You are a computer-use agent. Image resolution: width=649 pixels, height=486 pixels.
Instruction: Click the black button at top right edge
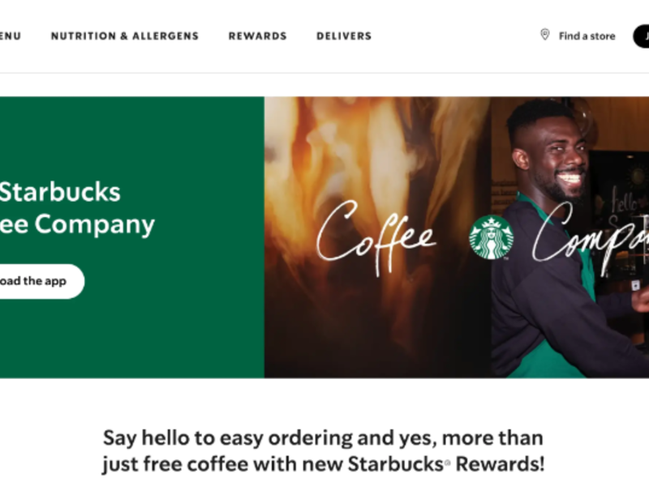pos(641,36)
